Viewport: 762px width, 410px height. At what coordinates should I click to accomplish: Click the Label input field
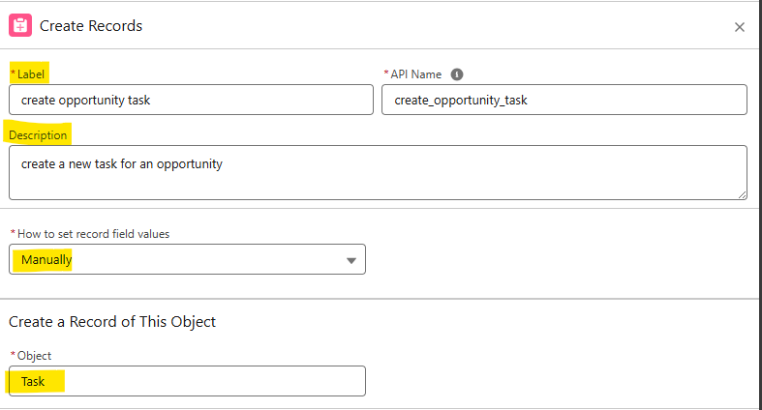[x=191, y=100]
